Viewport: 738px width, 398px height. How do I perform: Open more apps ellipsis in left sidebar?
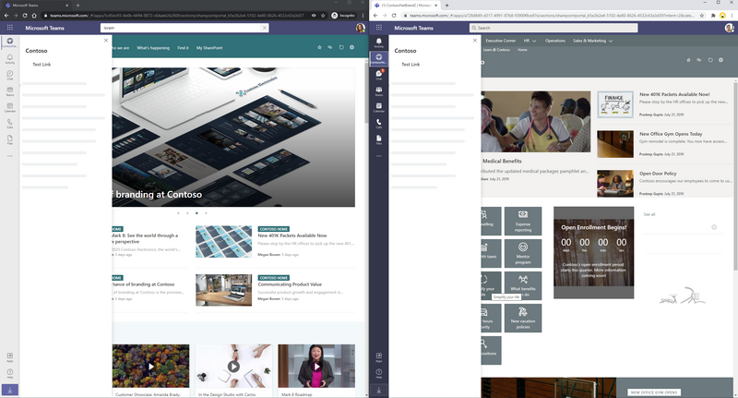[10, 155]
